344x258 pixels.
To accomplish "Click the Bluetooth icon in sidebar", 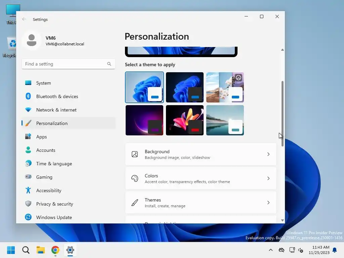I will [x=28, y=96].
